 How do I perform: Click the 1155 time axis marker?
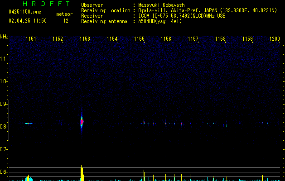tap(139, 39)
